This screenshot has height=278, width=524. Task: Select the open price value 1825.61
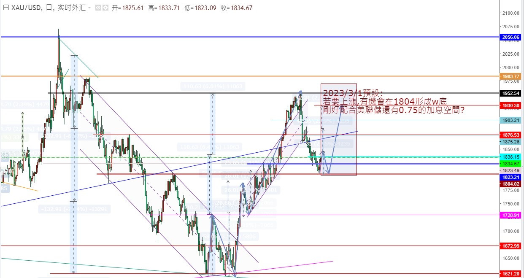[x=132, y=8]
